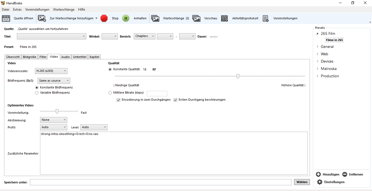
Task: Click the gear icon beside Einstellungen
Action: [320, 182]
